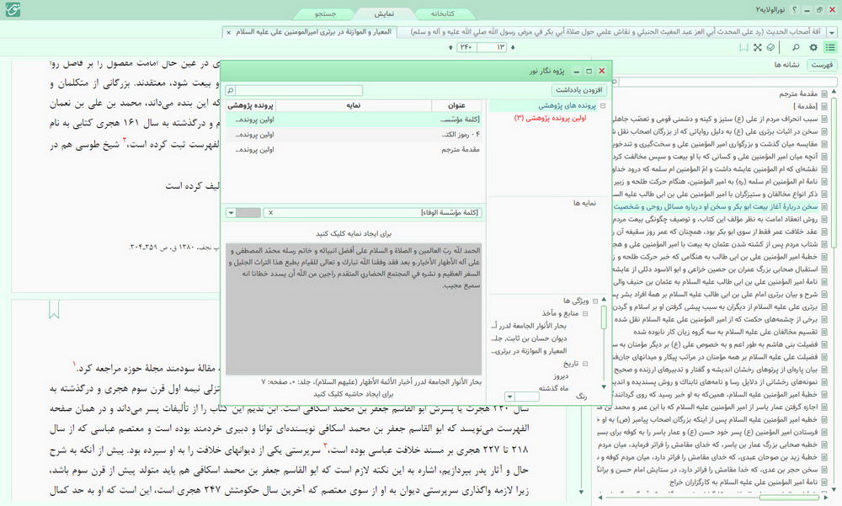Filter by ماه گذشته date
The image size is (842, 506).
[x=554, y=388]
